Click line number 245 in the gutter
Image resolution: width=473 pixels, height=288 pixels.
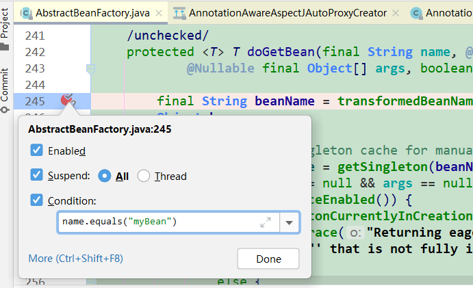click(x=35, y=101)
